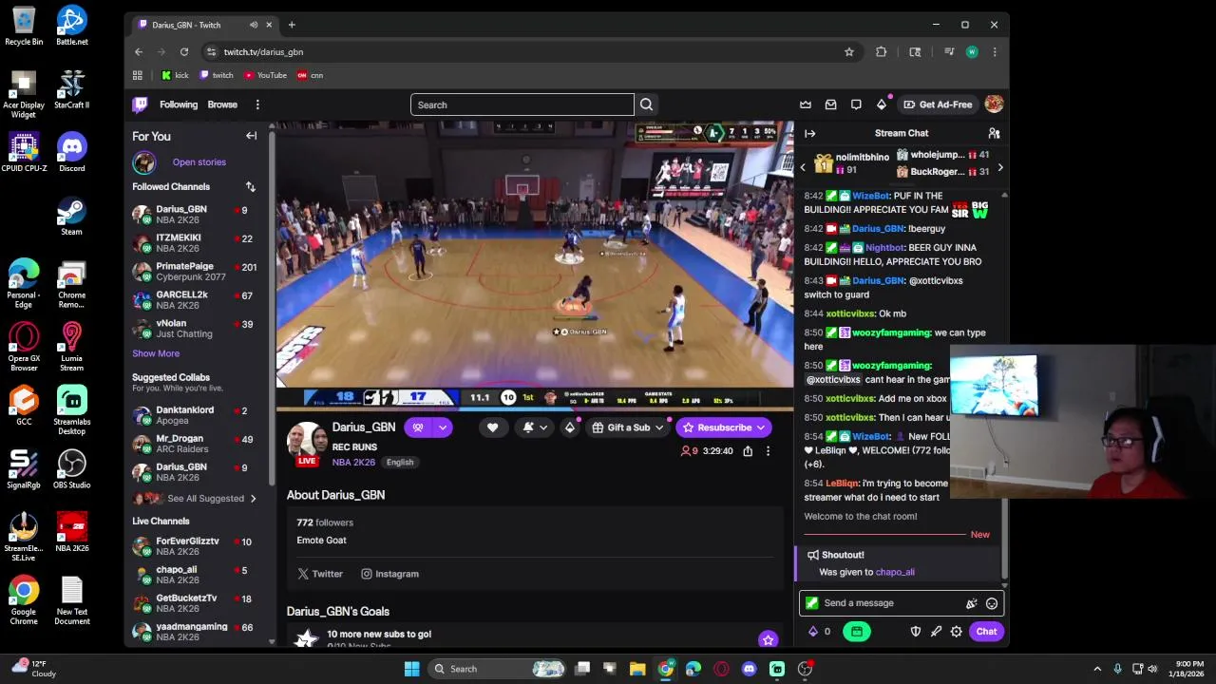Open Twitch notifications inbox icon
This screenshot has height=684, width=1216.
(x=830, y=104)
